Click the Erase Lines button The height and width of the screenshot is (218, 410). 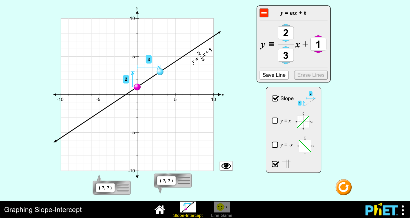click(x=311, y=75)
